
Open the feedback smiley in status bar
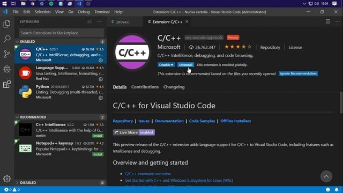point(328,189)
